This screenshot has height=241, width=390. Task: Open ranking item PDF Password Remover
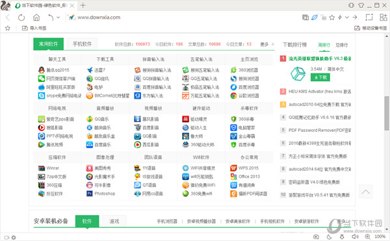320,130
